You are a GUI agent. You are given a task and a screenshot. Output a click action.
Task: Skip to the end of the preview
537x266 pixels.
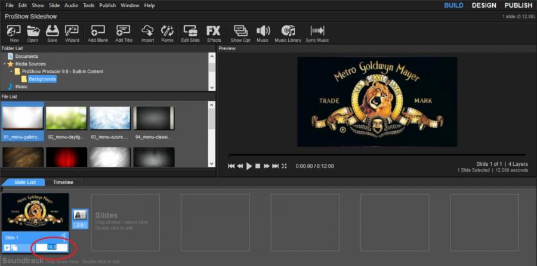point(275,166)
